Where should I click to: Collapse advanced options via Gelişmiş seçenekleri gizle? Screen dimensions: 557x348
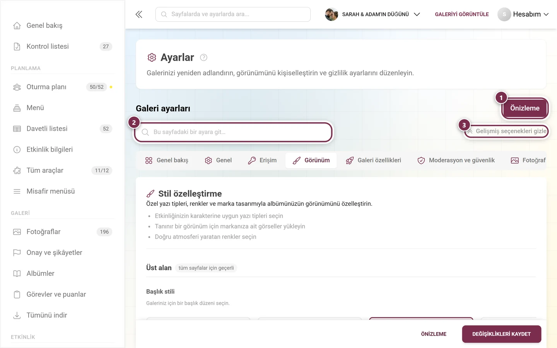[507, 131]
